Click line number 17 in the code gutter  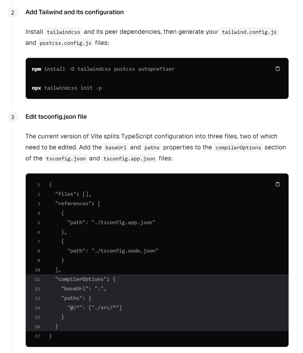point(38,336)
